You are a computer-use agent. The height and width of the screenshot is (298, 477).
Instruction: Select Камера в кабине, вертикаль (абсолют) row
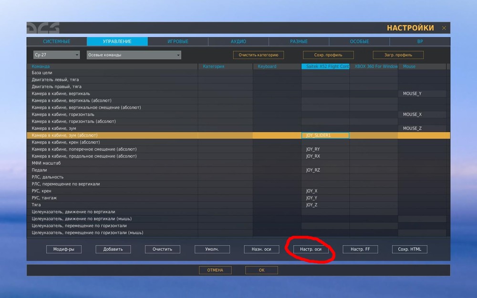(x=238, y=101)
